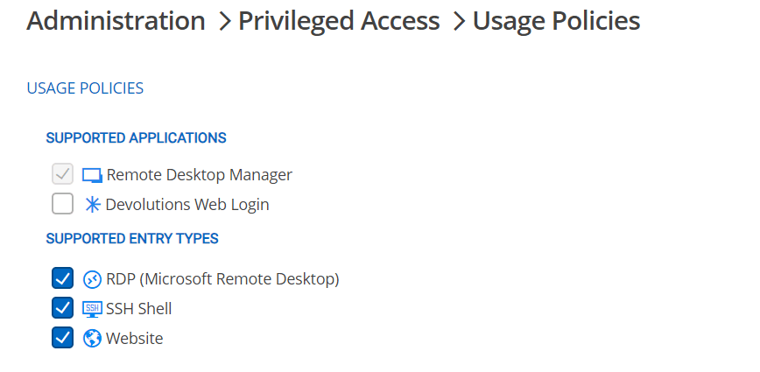Open Privileged Access breadcrumb item
Viewport: 760px width, 372px height.
pyautogui.click(x=340, y=20)
